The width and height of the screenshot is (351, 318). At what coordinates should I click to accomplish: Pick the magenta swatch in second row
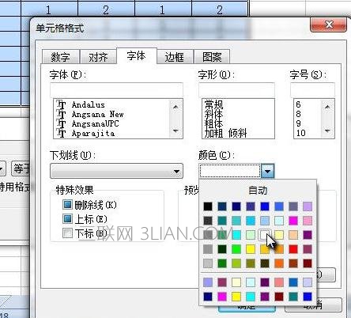tap(293, 221)
